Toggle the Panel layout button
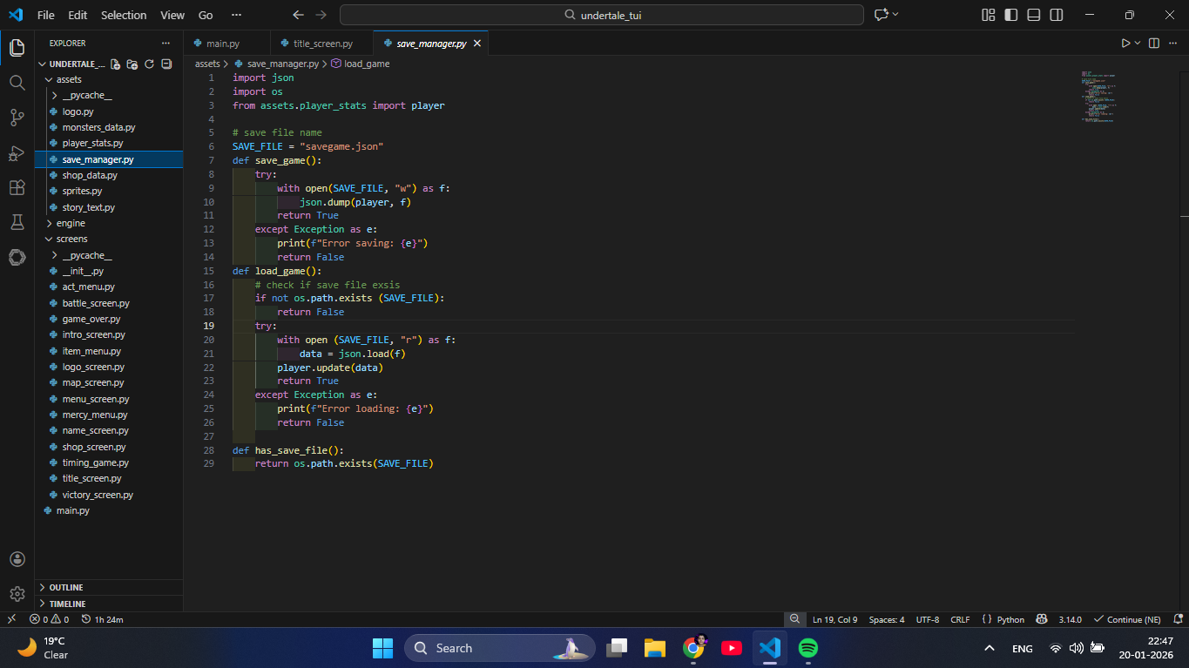The image size is (1189, 668). (x=1033, y=15)
